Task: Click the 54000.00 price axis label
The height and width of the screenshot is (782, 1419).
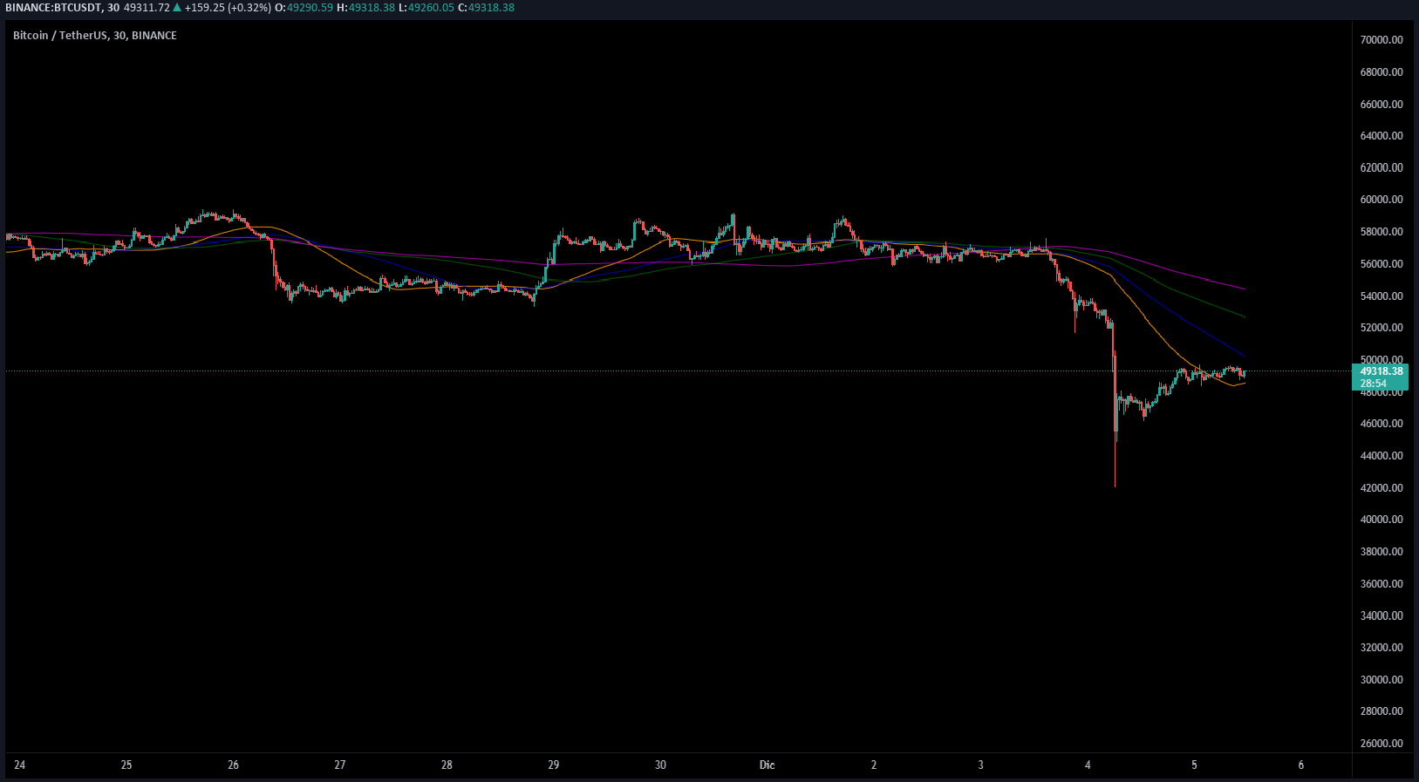Action: click(x=1381, y=296)
